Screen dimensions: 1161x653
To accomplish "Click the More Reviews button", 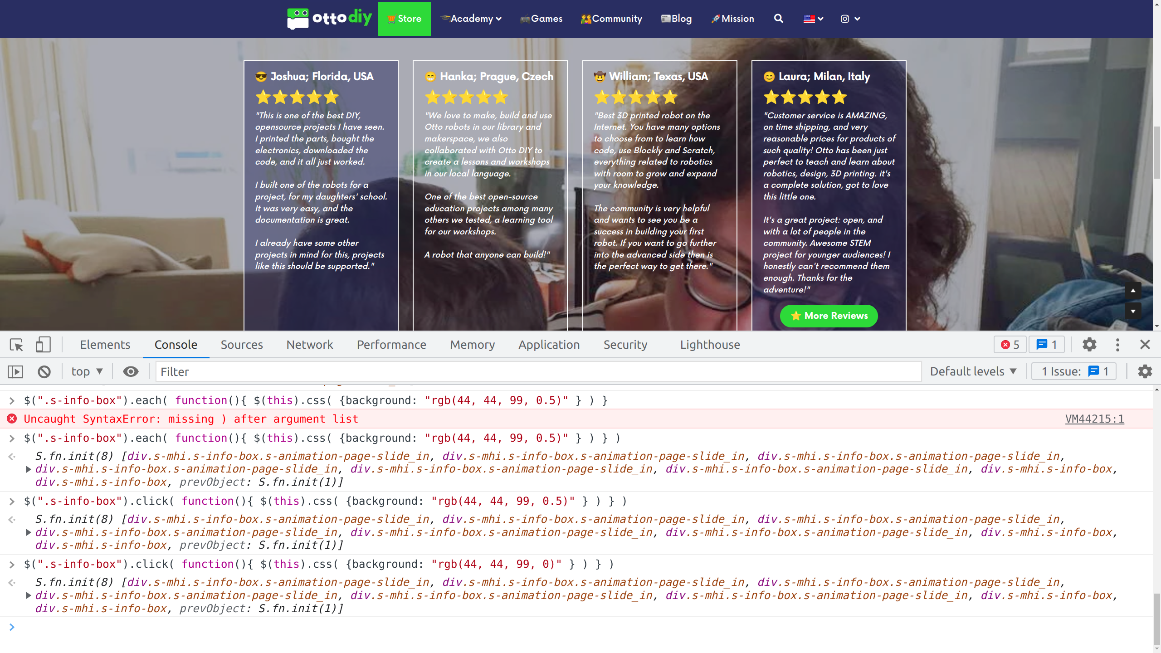I will (x=829, y=316).
